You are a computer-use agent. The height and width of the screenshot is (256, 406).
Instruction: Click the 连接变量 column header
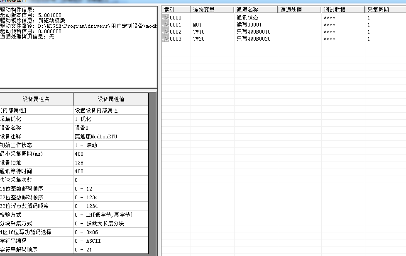click(x=213, y=10)
